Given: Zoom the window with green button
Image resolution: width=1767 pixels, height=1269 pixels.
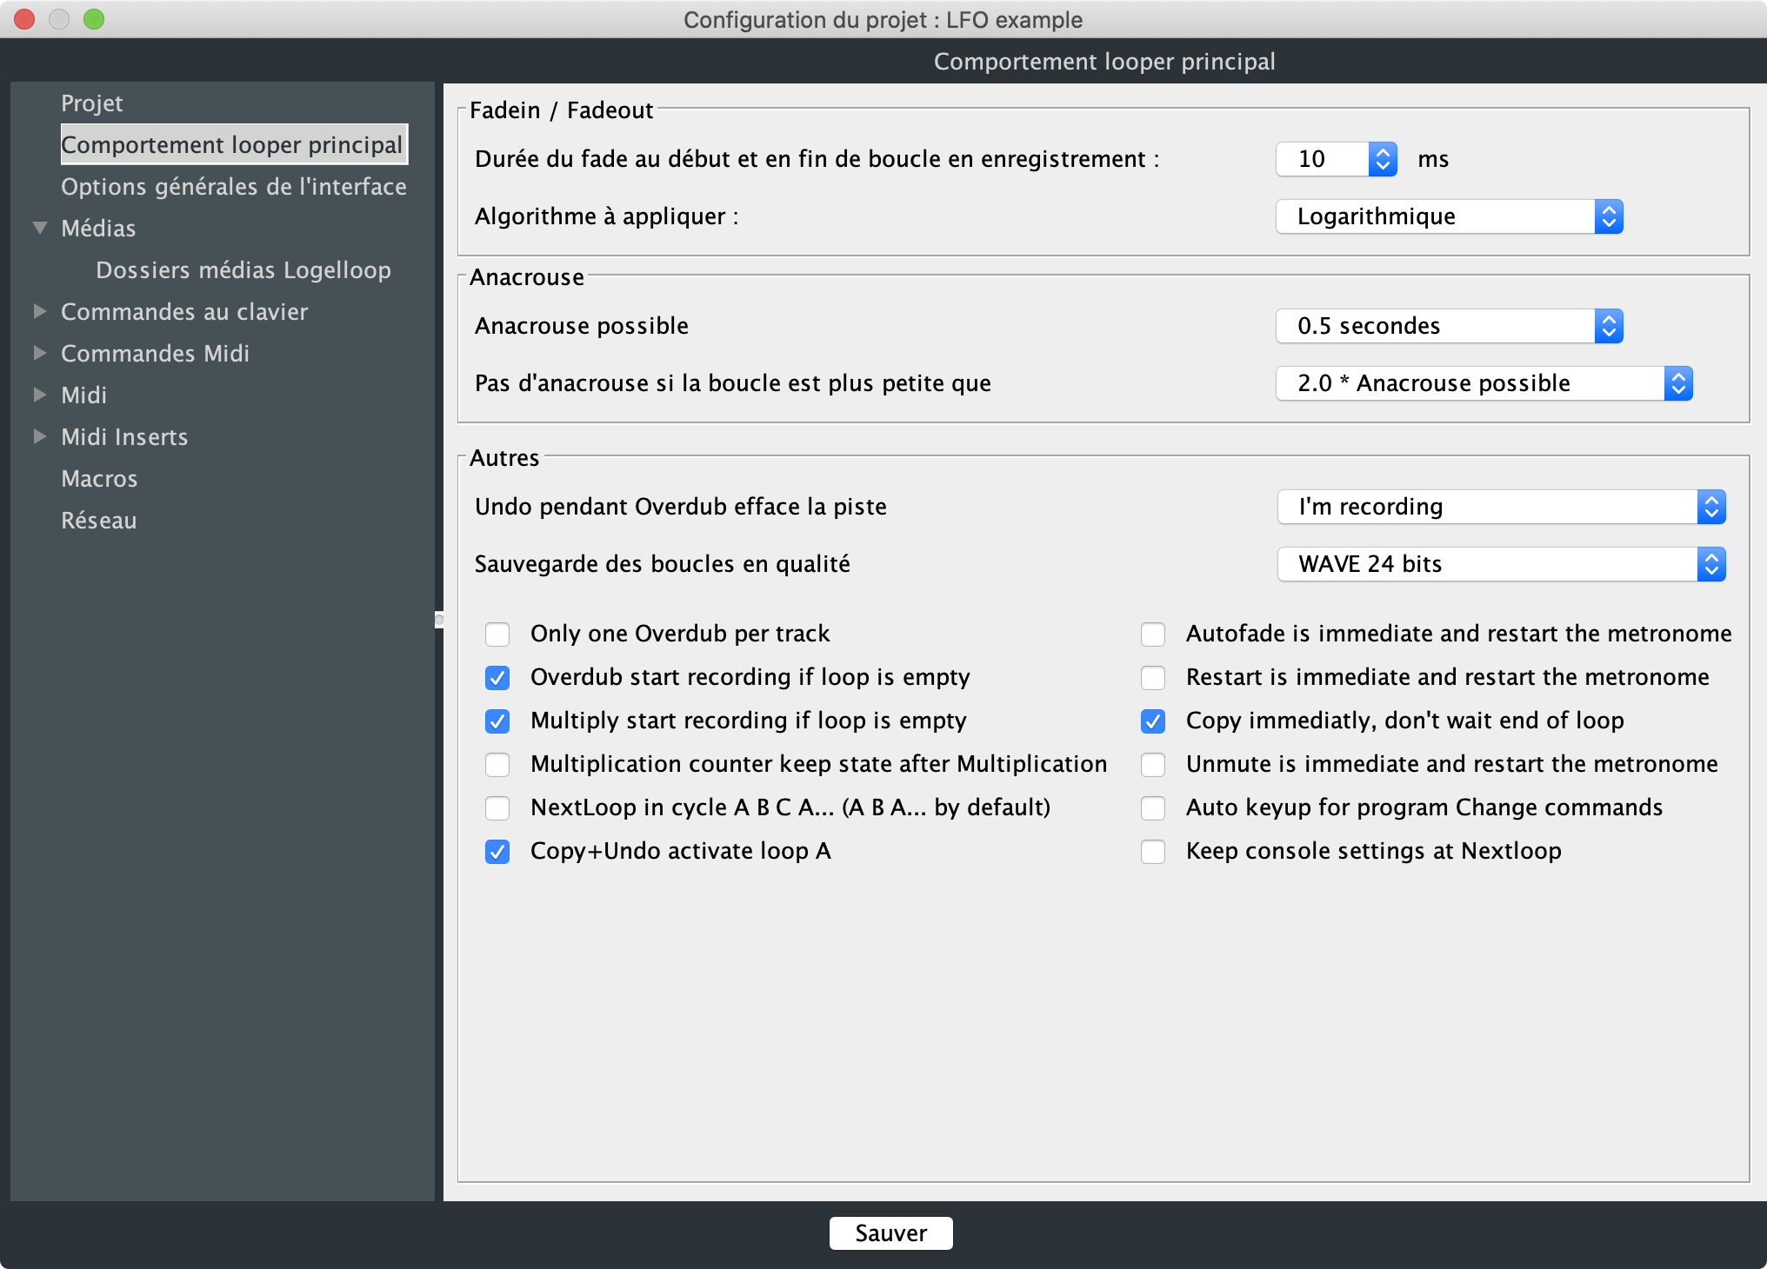Looking at the screenshot, I should (x=94, y=19).
